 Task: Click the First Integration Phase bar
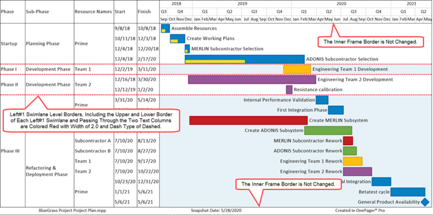point(336,110)
